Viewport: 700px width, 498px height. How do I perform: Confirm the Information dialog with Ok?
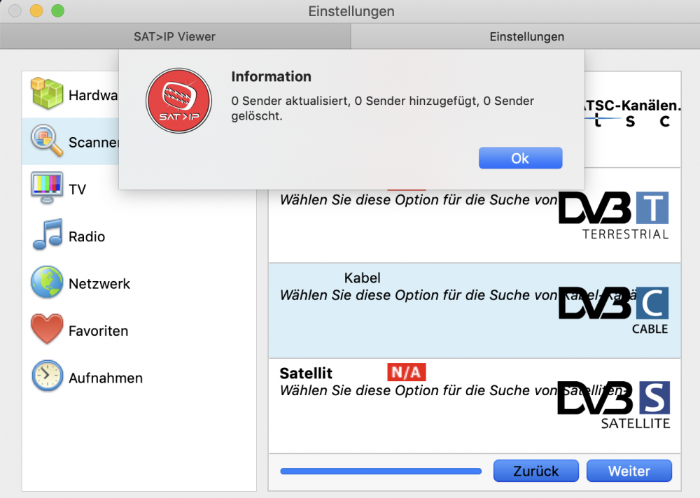coord(521,158)
